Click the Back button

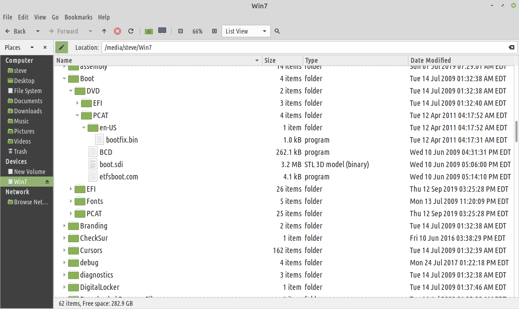16,31
